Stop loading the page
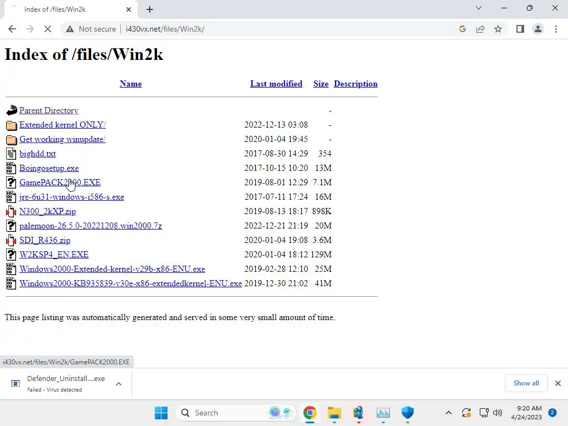This screenshot has height=426, width=568. (48, 29)
